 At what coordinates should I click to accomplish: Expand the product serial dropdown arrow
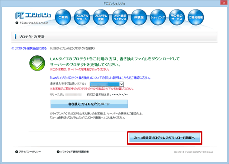tap(122, 84)
